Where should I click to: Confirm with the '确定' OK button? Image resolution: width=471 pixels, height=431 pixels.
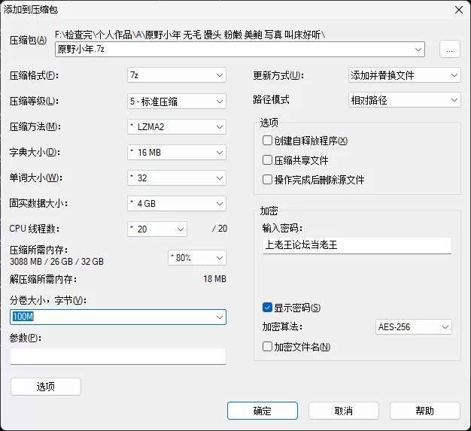(x=263, y=411)
